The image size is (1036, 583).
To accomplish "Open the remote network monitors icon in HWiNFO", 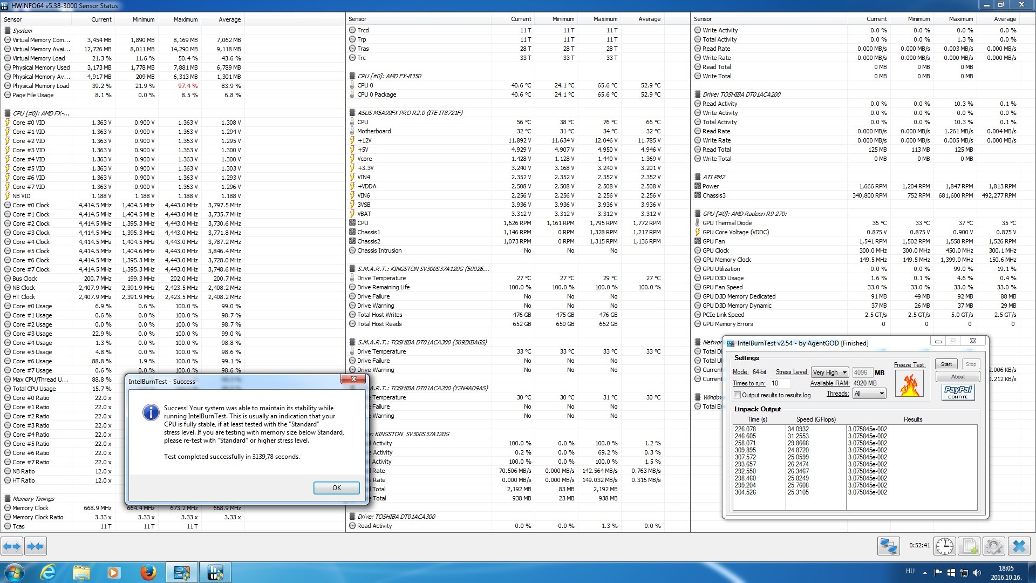I will click(x=889, y=546).
